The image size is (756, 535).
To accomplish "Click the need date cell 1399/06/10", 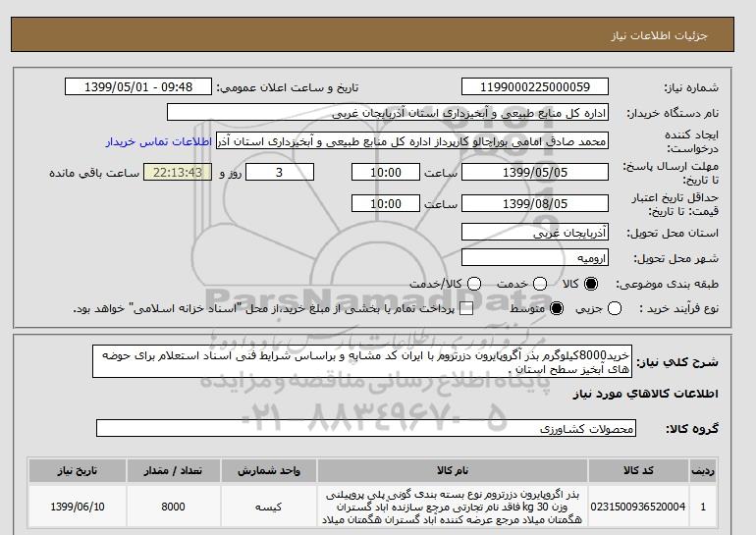I will pos(78,508).
